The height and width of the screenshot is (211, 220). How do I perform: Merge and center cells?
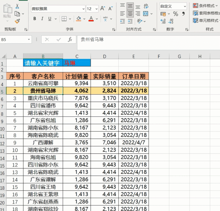[146, 14]
